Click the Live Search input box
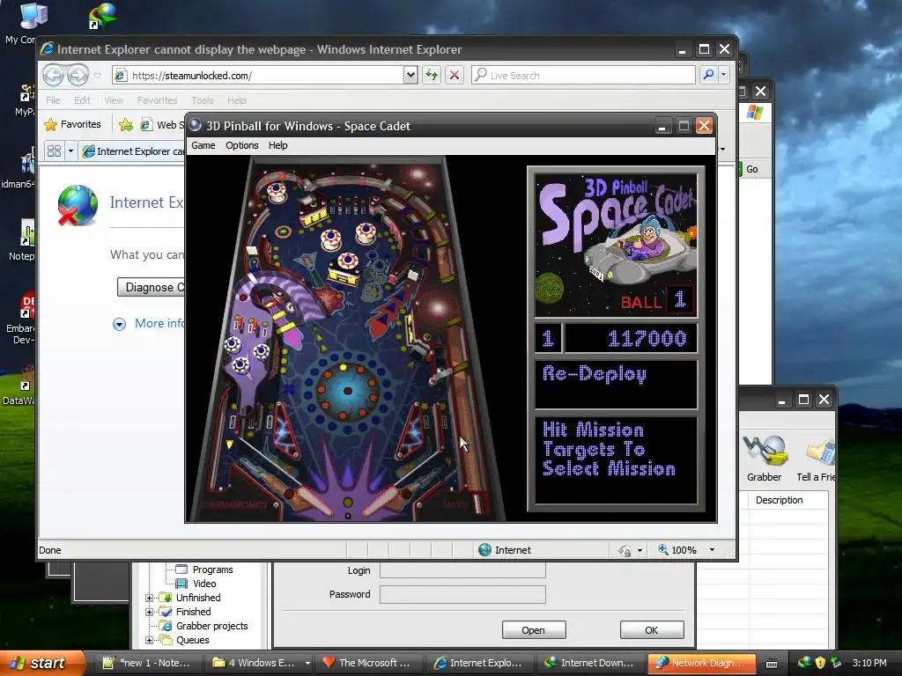The width and height of the screenshot is (902, 676). 583,76
